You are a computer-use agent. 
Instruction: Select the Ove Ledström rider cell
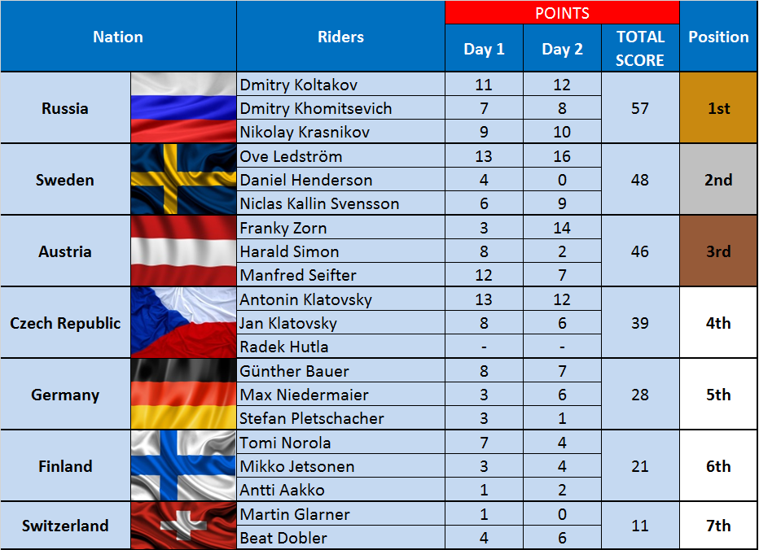tap(340, 155)
